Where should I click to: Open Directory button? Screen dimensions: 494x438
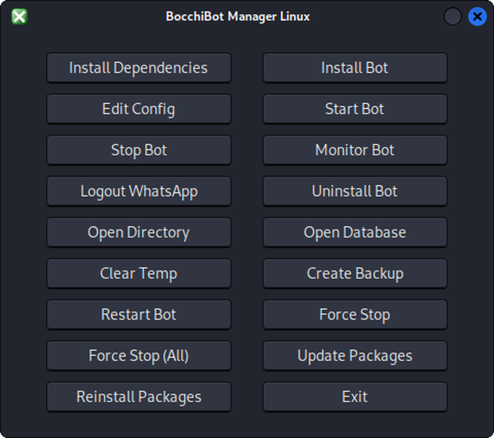click(x=138, y=233)
